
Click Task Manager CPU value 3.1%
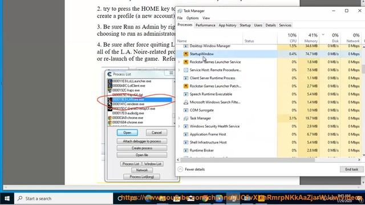tap(293, 118)
